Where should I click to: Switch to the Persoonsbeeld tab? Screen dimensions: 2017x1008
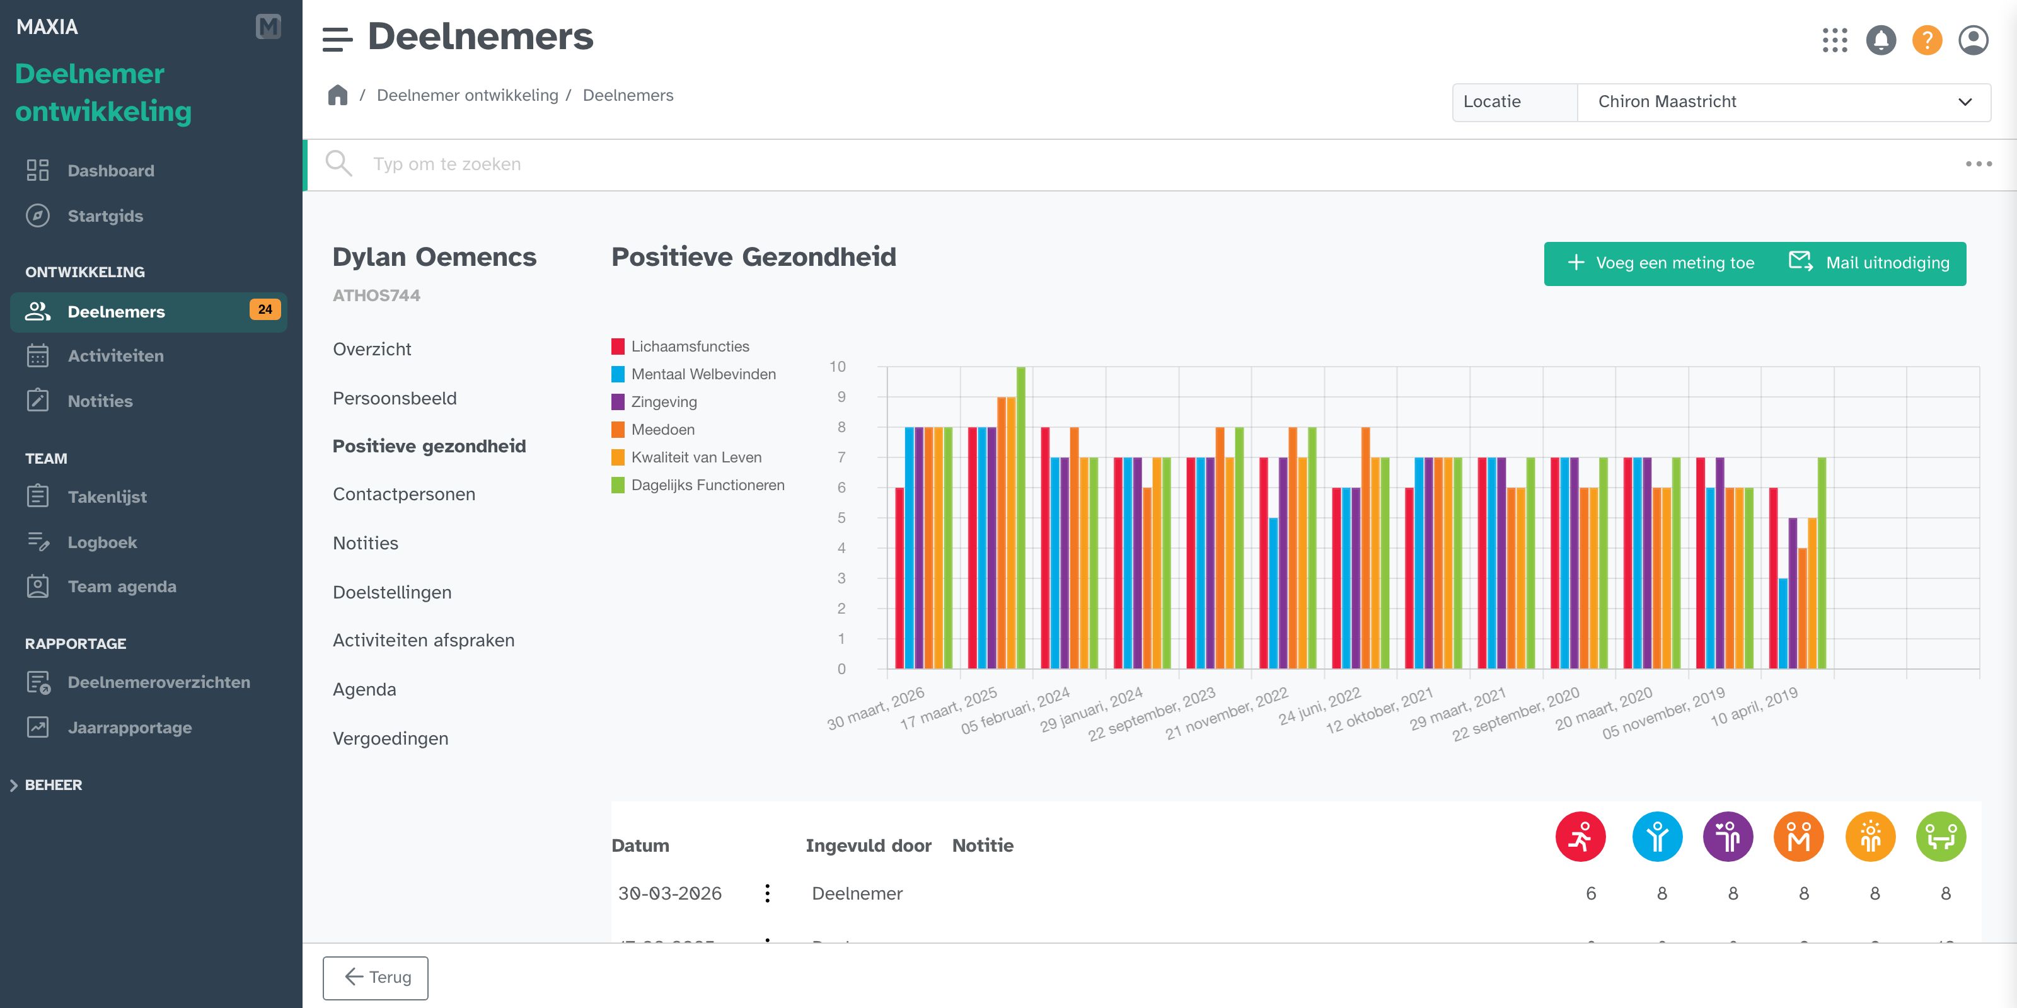click(x=395, y=398)
